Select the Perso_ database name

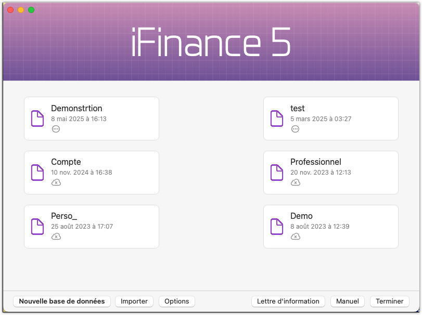[x=64, y=216]
